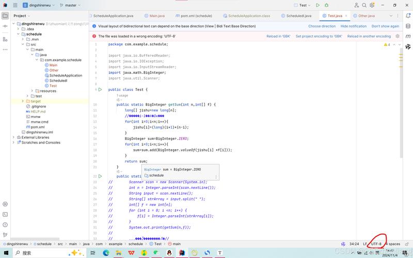Open UTF-8 encoding selector in status bar
The height and width of the screenshot is (258, 413).
tap(376, 244)
